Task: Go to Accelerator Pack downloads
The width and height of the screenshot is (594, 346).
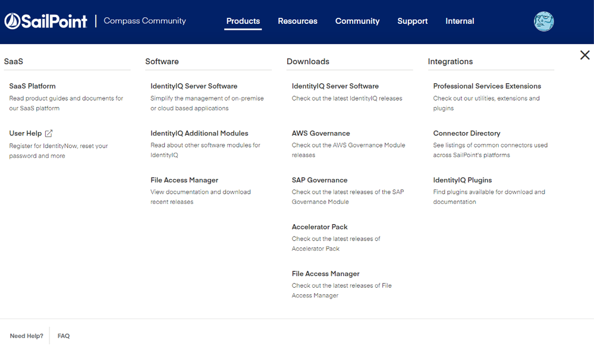Action: pyautogui.click(x=319, y=227)
